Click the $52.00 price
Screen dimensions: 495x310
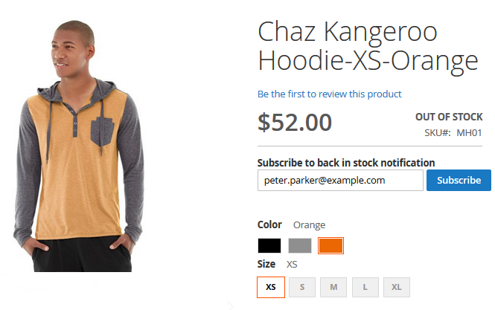295,123
